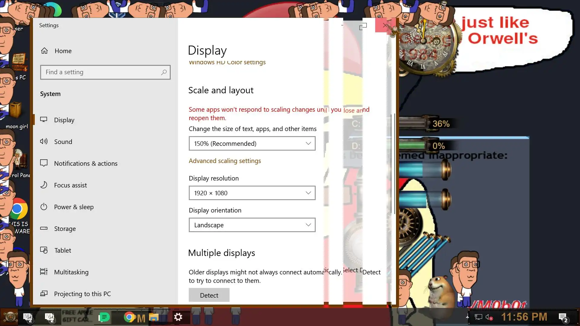Image resolution: width=580 pixels, height=326 pixels.
Task: Open the Tablet settings icon
Action: [x=44, y=250]
